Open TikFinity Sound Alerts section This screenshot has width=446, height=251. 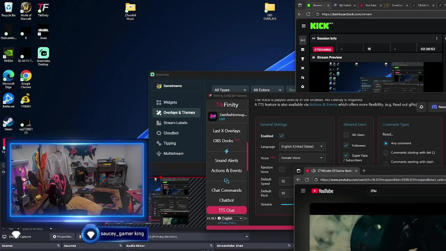(x=226, y=161)
